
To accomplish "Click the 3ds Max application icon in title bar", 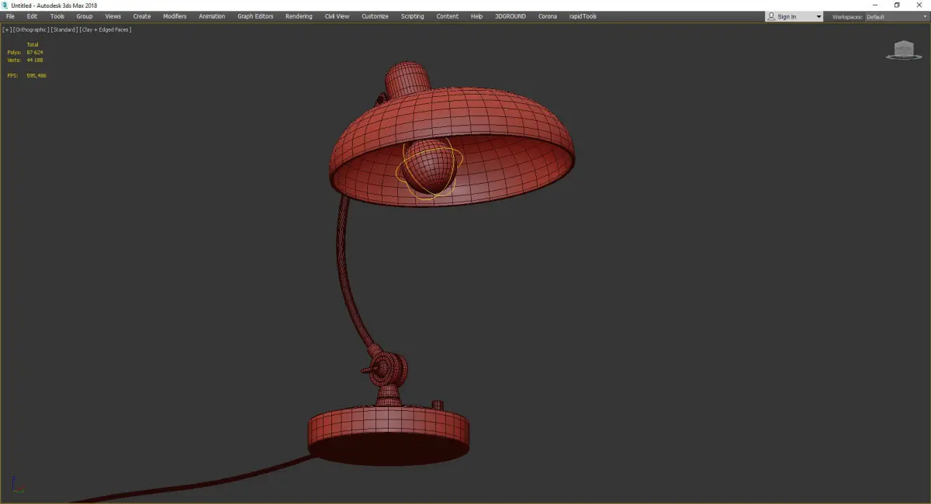I will (x=5, y=5).
